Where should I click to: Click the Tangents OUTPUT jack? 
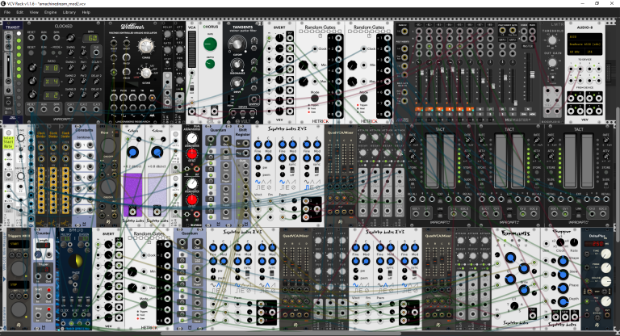coord(254,99)
